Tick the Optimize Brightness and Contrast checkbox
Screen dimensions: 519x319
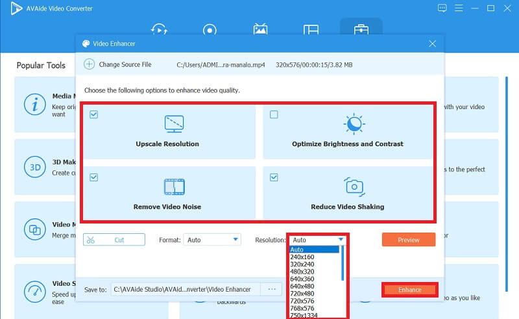pyautogui.click(x=274, y=114)
